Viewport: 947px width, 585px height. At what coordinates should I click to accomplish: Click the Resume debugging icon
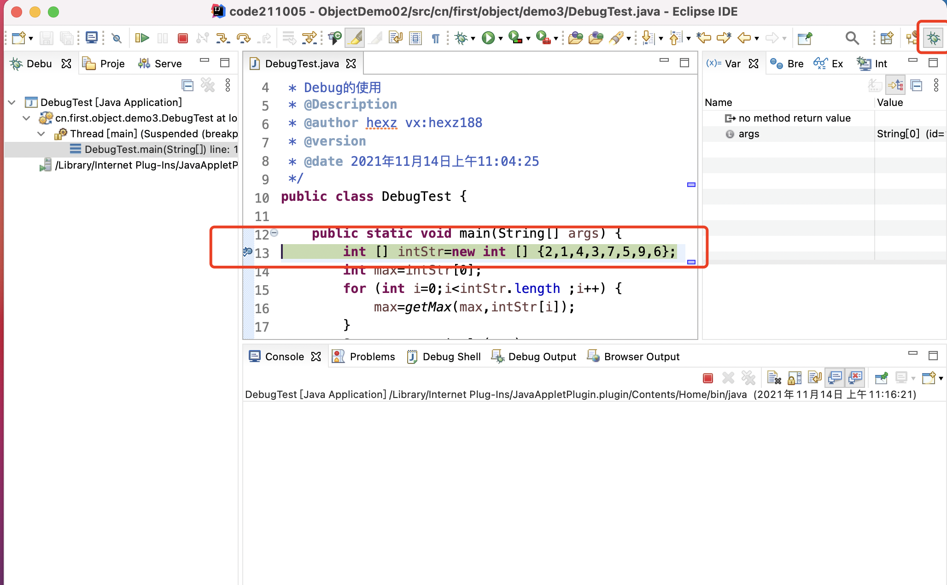(142, 38)
